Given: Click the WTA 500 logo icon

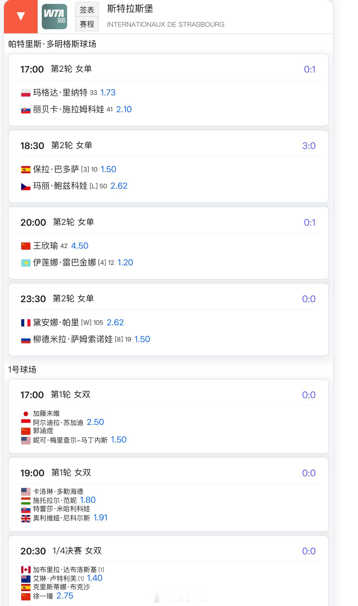Looking at the screenshot, I should point(54,16).
